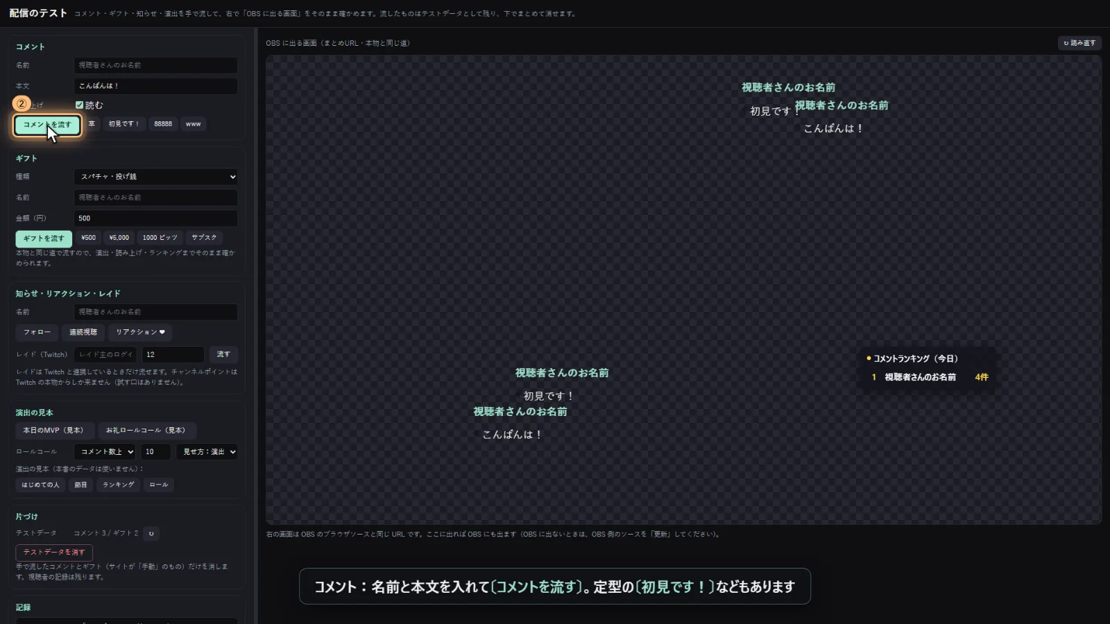The height and width of the screenshot is (624, 1110).
Task: Click the コメントランキング(今日) widget title
Action: pos(916,358)
